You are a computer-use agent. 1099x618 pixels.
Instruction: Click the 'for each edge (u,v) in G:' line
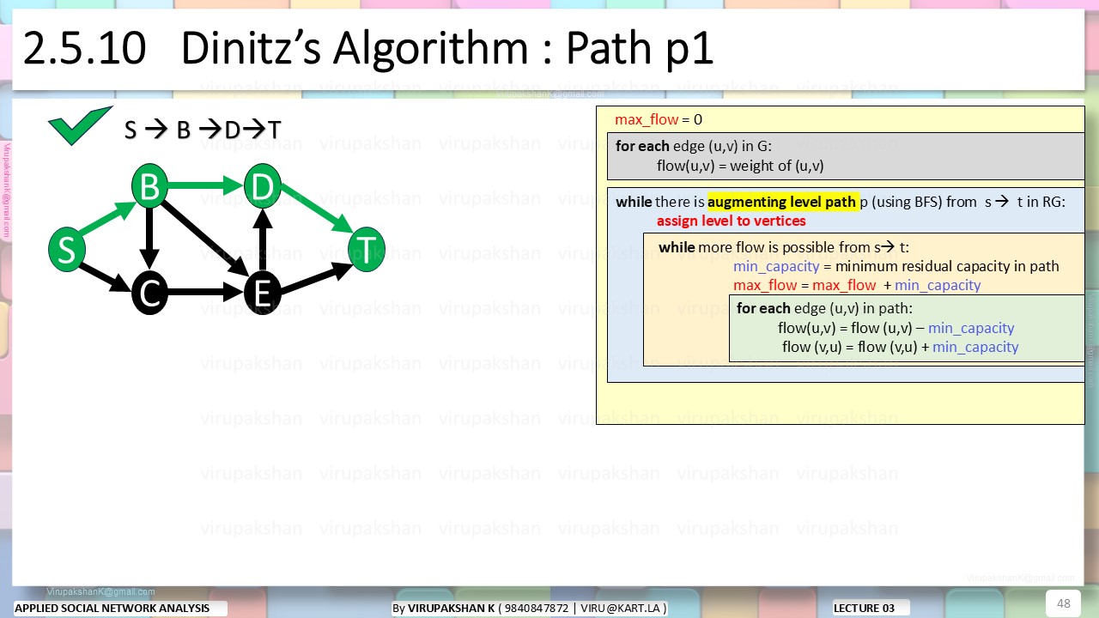(x=693, y=146)
